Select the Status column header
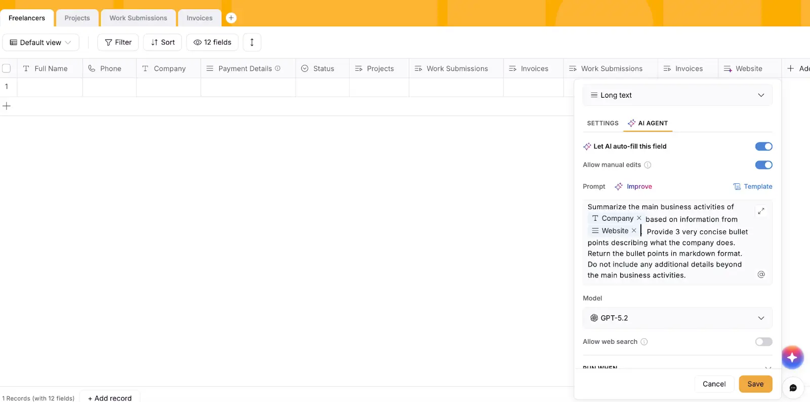Screen dimensions: 810x402 point(322,68)
